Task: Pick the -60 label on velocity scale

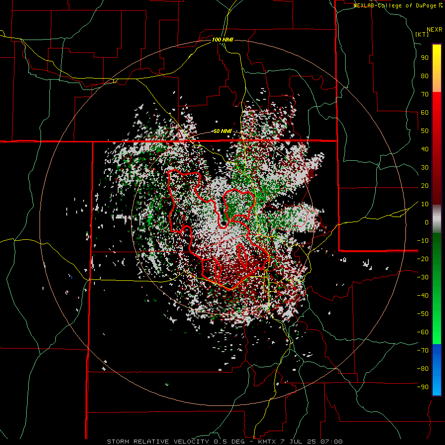Action: point(423,332)
